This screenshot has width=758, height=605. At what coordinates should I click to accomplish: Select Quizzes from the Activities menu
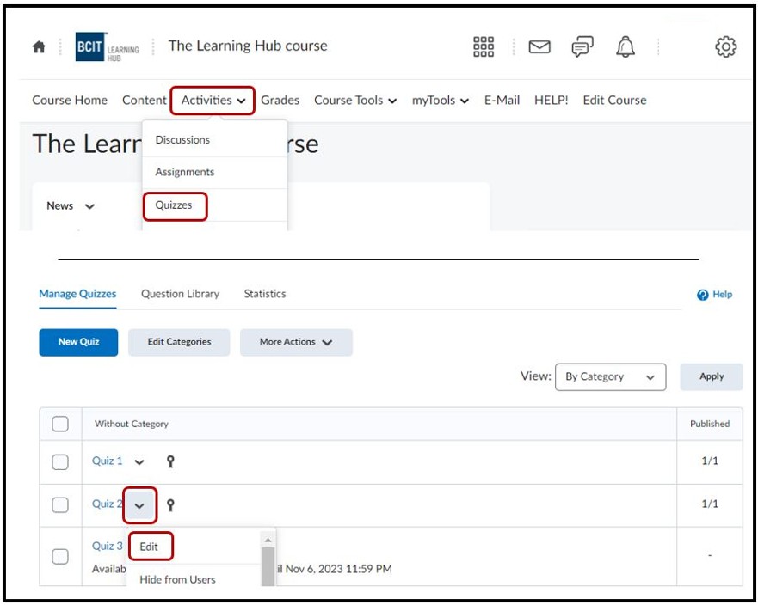coord(175,205)
